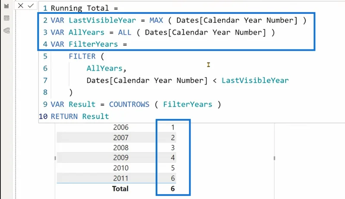Select the 2009 year row cell
The image size is (345, 199).
coord(121,158)
